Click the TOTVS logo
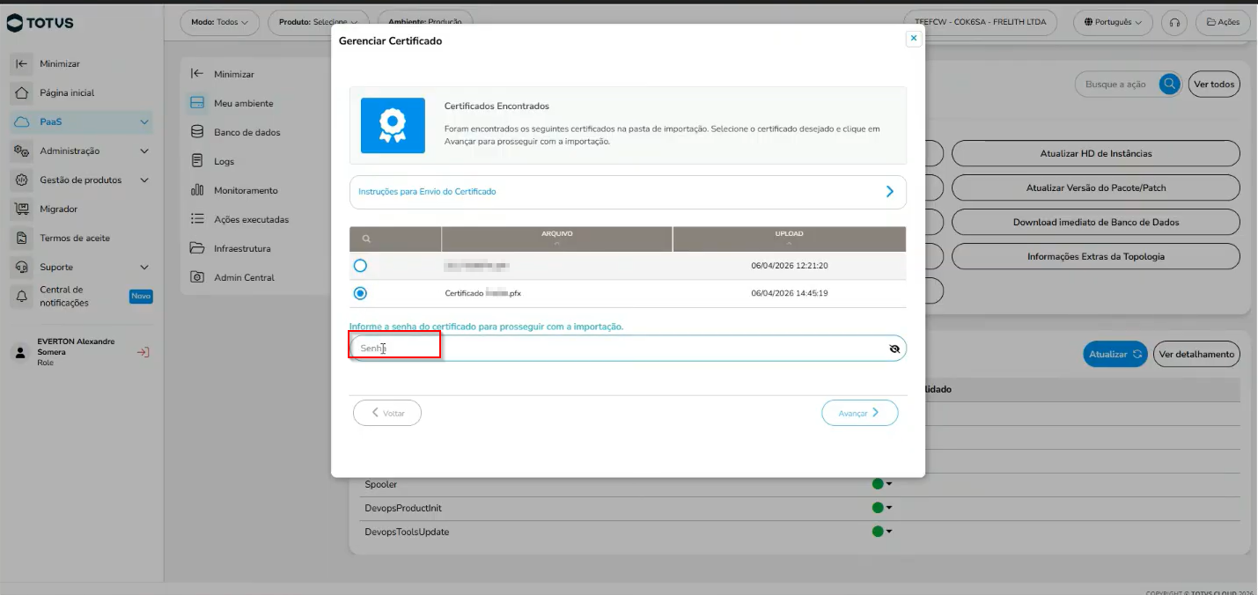Viewport: 1258px width, 595px height. (40, 23)
